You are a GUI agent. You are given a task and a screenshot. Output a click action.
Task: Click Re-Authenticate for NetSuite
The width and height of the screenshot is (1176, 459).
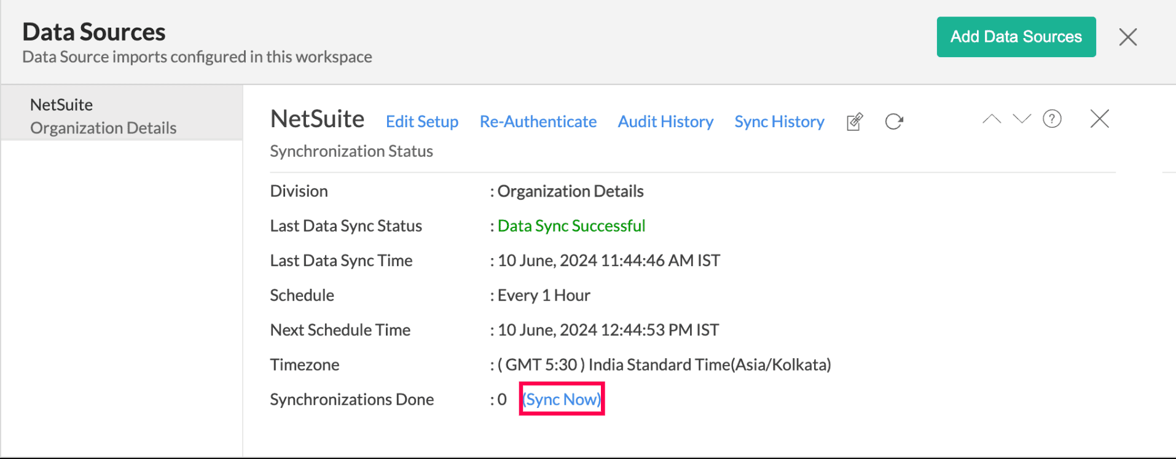click(x=538, y=122)
